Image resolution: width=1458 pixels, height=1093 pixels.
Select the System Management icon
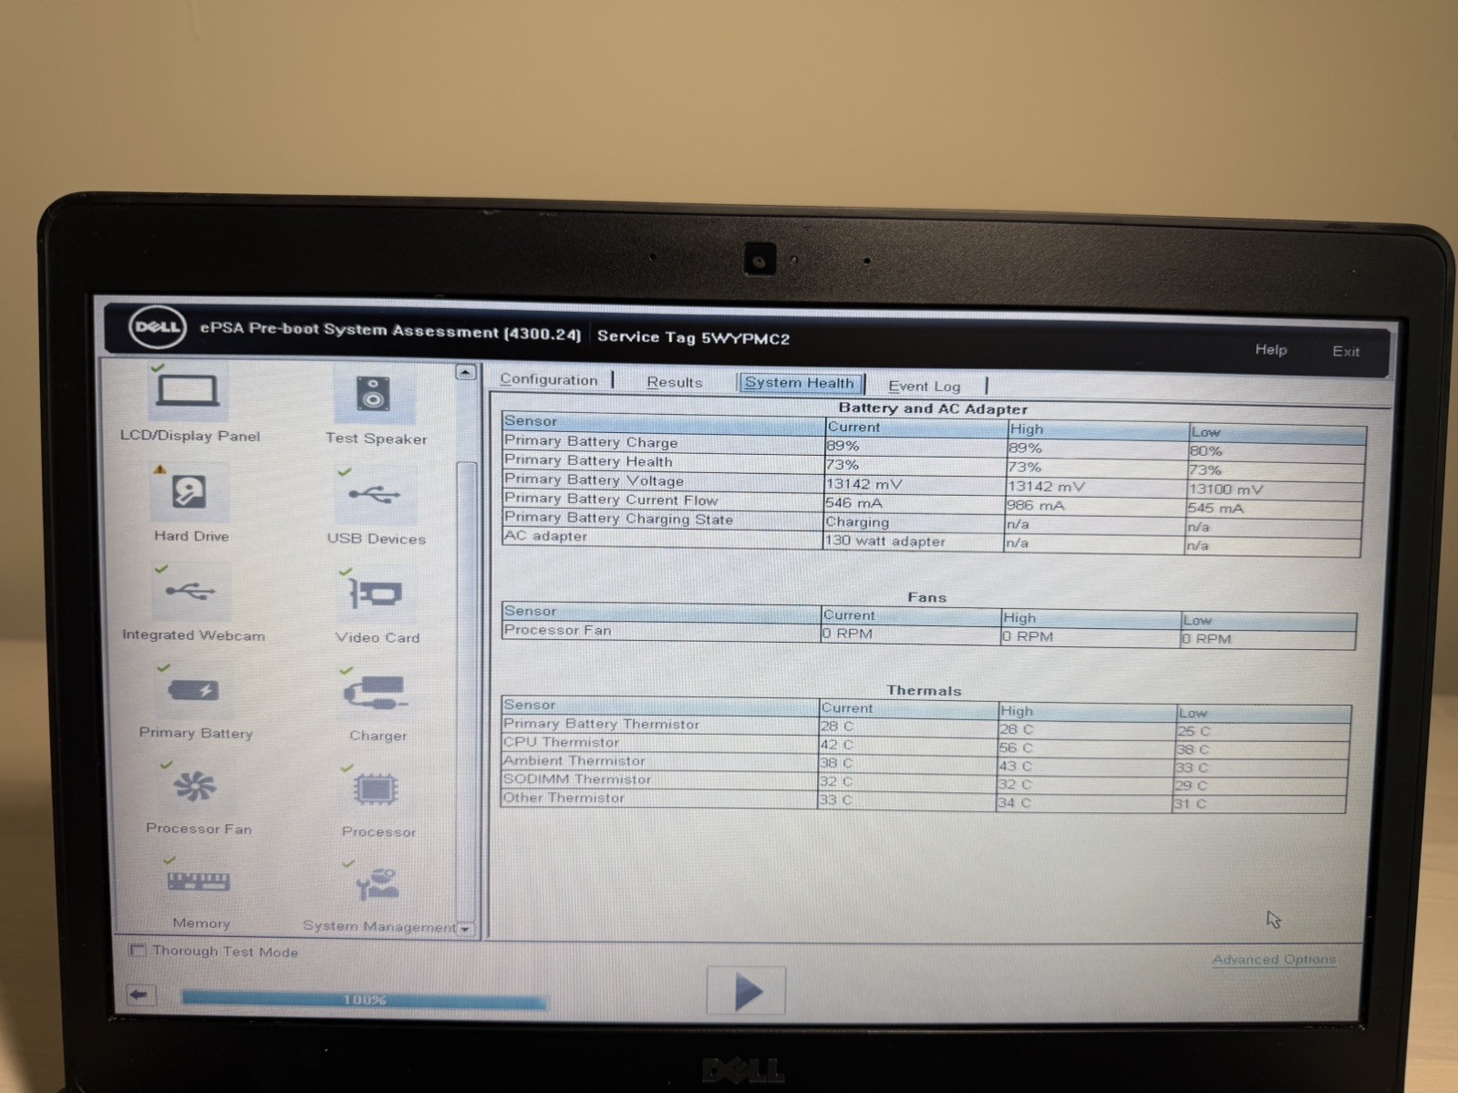coord(378,885)
